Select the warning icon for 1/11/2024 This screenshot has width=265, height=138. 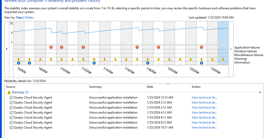click(x=72, y=59)
